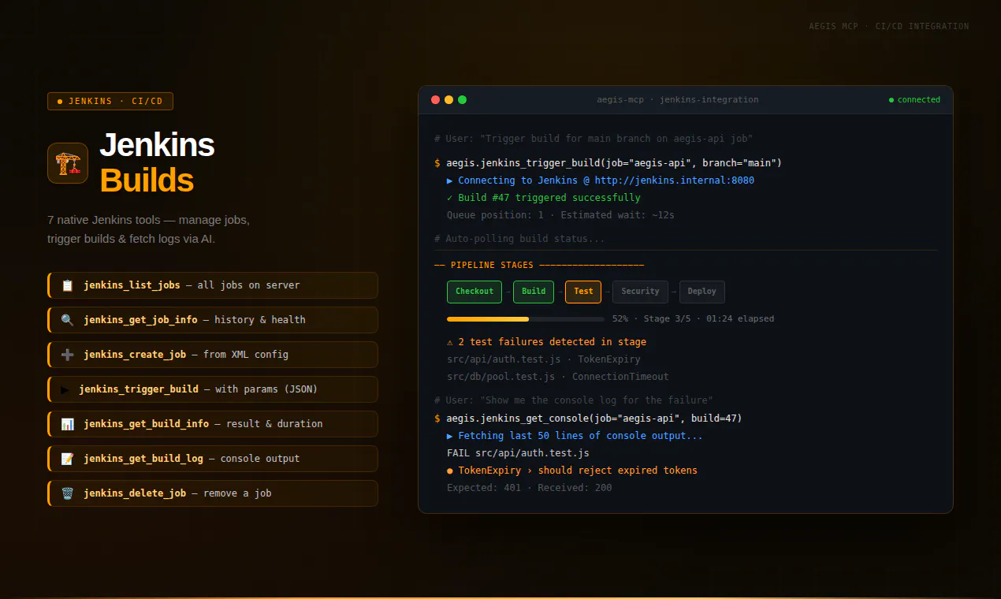This screenshot has height=599, width=1001.
Task: Click the magnifier icon beside jenkins_get_job_info
Action: (67, 320)
